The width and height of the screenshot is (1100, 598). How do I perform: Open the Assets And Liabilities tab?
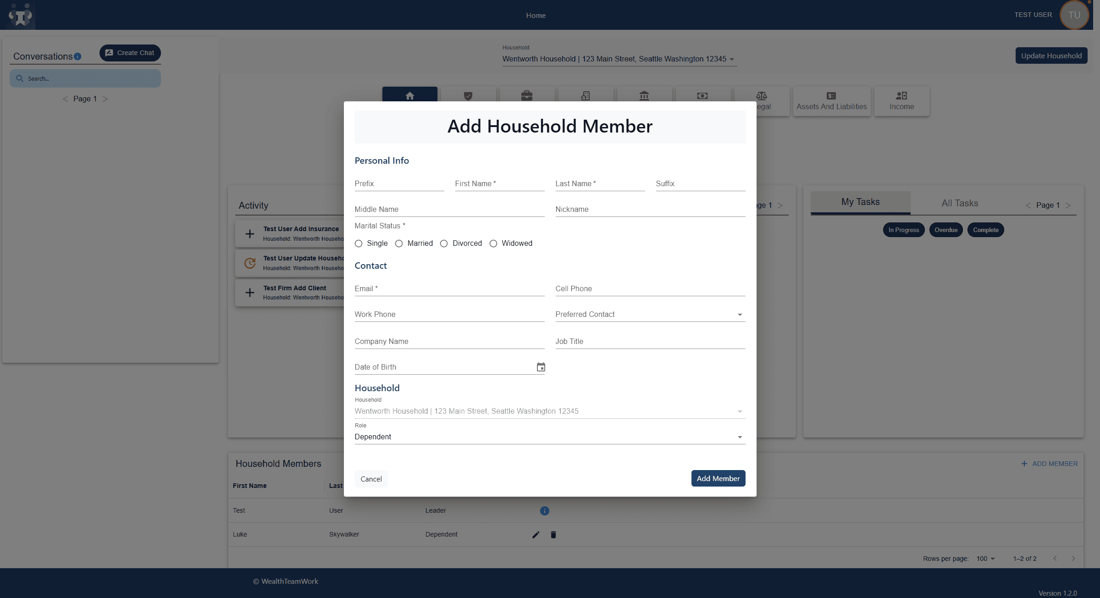[x=832, y=101]
